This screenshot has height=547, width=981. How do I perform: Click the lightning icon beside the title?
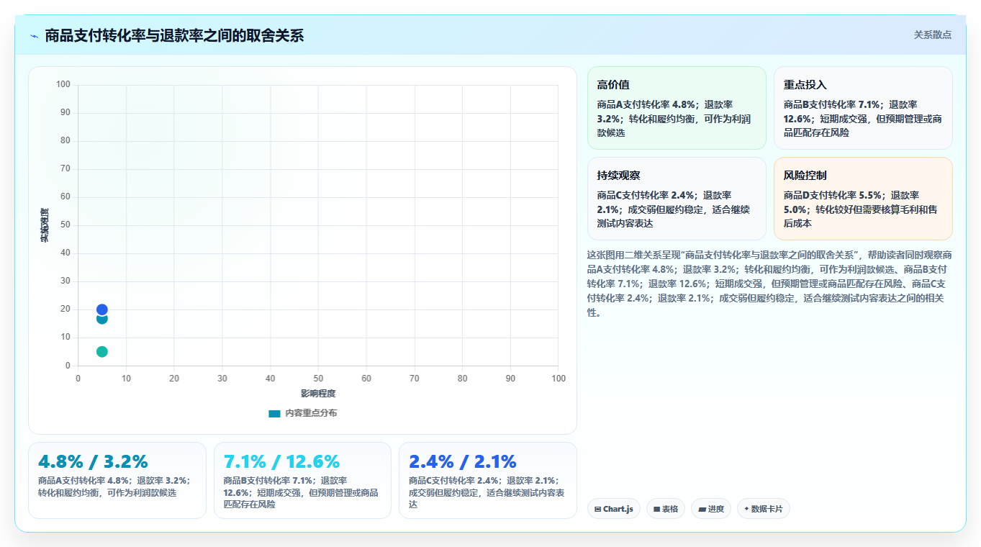tap(35, 36)
